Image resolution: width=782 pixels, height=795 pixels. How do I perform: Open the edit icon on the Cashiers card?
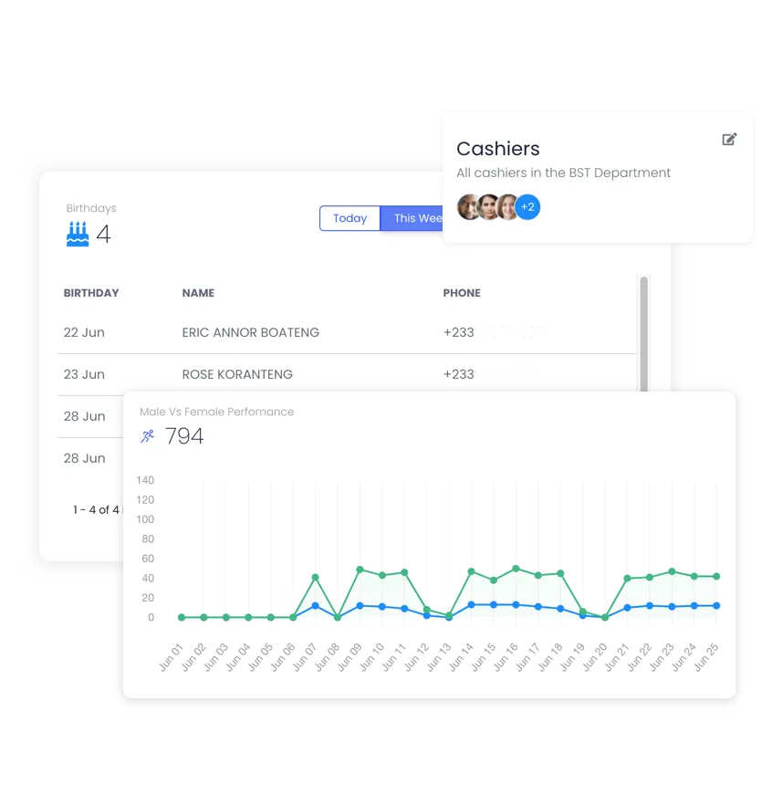(729, 139)
